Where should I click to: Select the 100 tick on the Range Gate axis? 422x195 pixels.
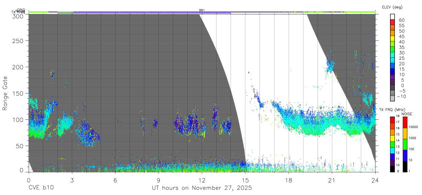(18, 120)
